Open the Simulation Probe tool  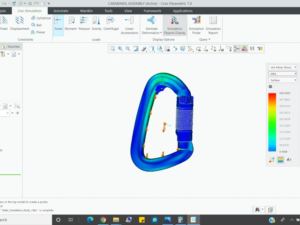point(196,25)
